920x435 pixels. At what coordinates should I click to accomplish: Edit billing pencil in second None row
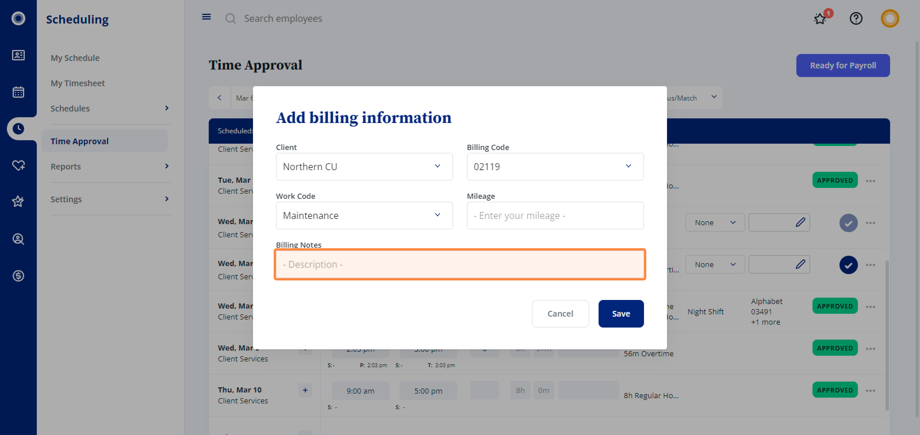800,264
